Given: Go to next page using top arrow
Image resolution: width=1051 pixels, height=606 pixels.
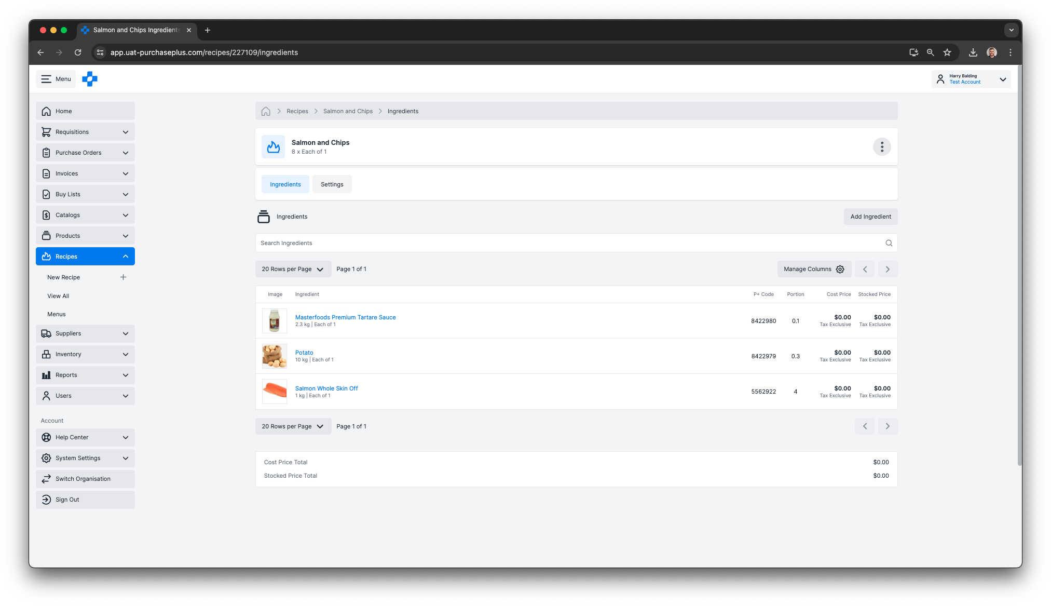Looking at the screenshot, I should click(888, 269).
